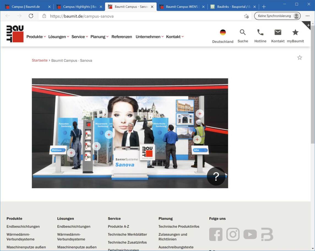315x251 pixels.
Task: Click the plus hotspot on Mauerwerk-Sanierung banner
Action: point(109,135)
